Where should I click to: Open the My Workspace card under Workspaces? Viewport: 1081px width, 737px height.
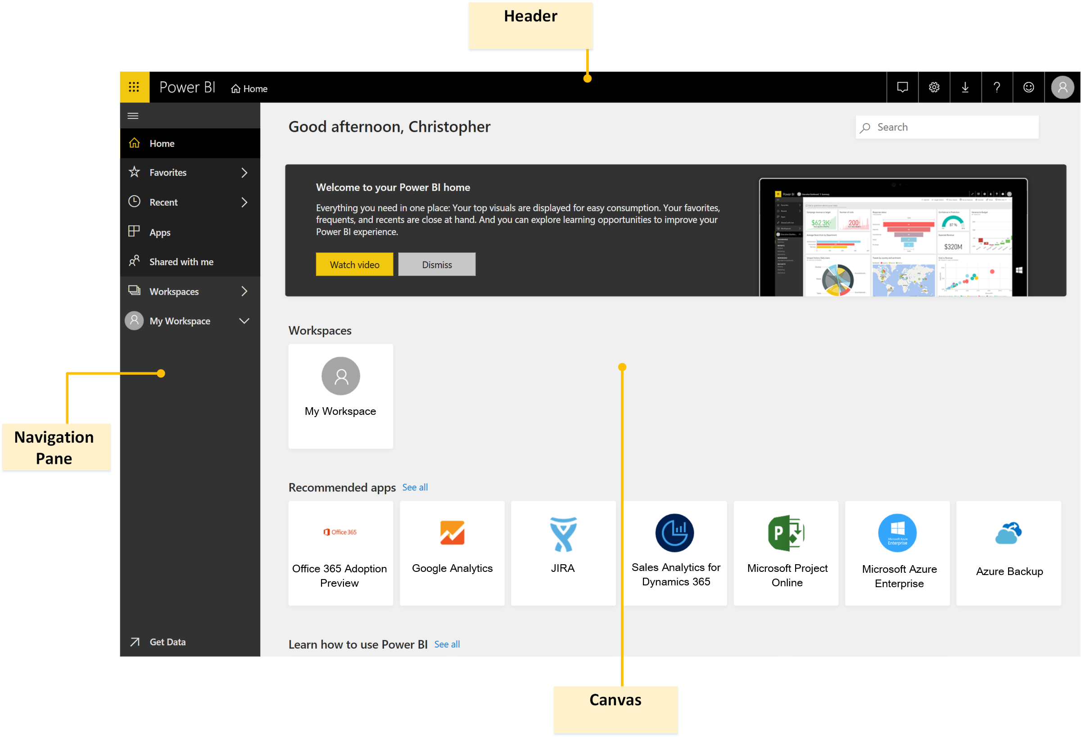[x=340, y=396]
